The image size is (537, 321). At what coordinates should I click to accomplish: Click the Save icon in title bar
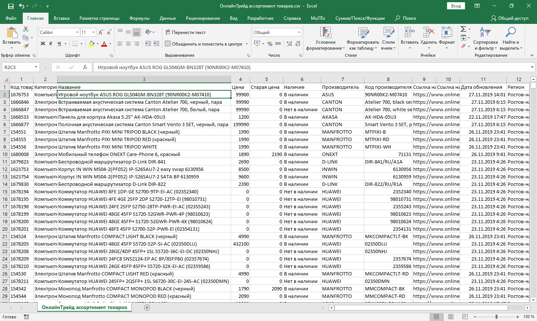pos(10,6)
